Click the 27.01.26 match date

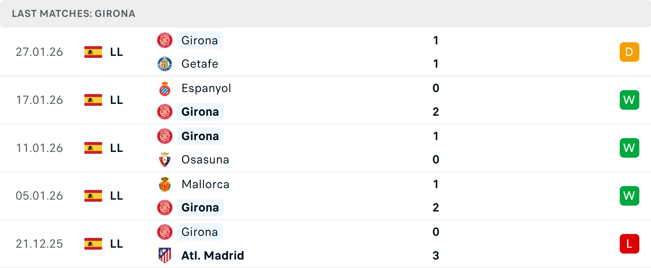pyautogui.click(x=39, y=52)
